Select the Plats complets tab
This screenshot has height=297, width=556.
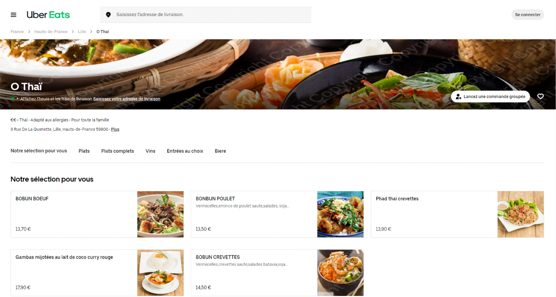pos(118,151)
